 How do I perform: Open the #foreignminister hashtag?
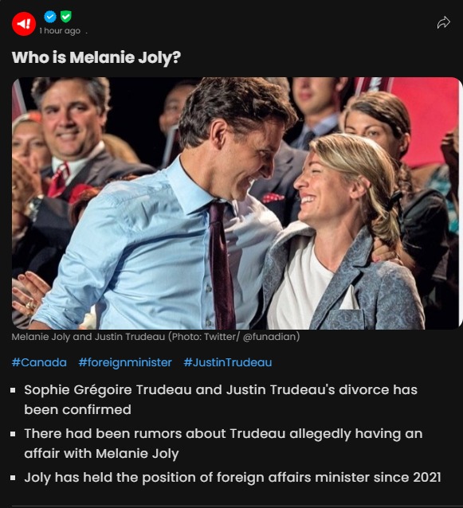125,362
